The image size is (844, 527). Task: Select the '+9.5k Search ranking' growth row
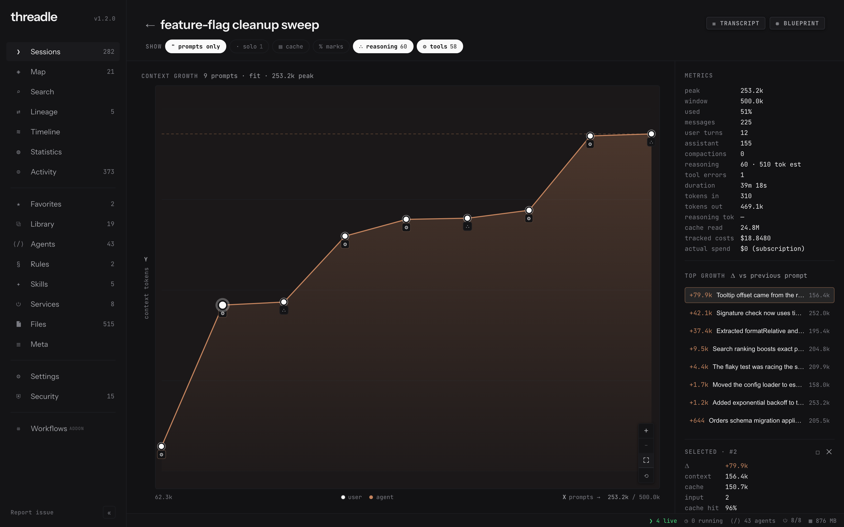pyautogui.click(x=759, y=349)
